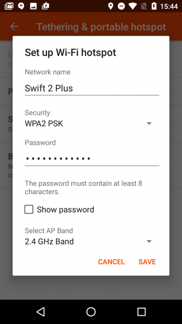Focus the masked Password field
This screenshot has height=324, width=182.
[92, 159]
